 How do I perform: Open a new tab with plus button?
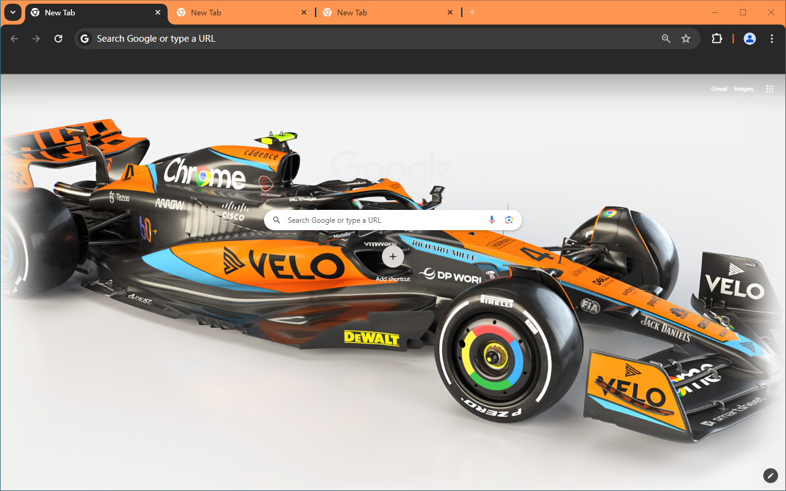coord(472,12)
